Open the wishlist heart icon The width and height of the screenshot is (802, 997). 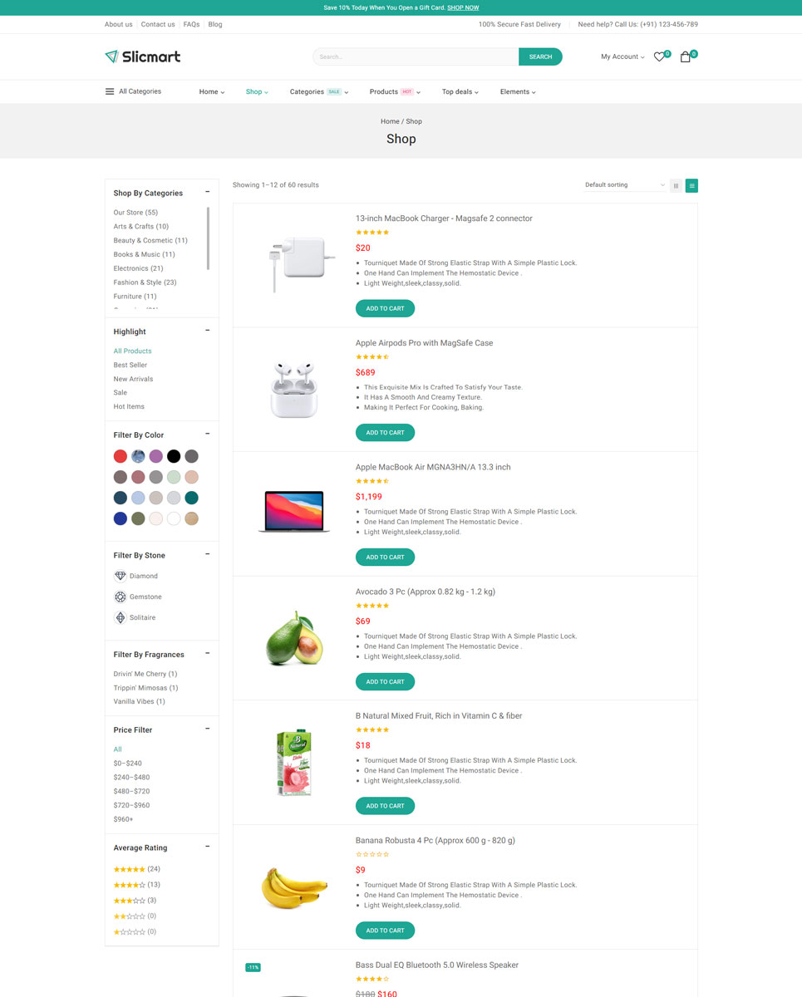pos(659,57)
